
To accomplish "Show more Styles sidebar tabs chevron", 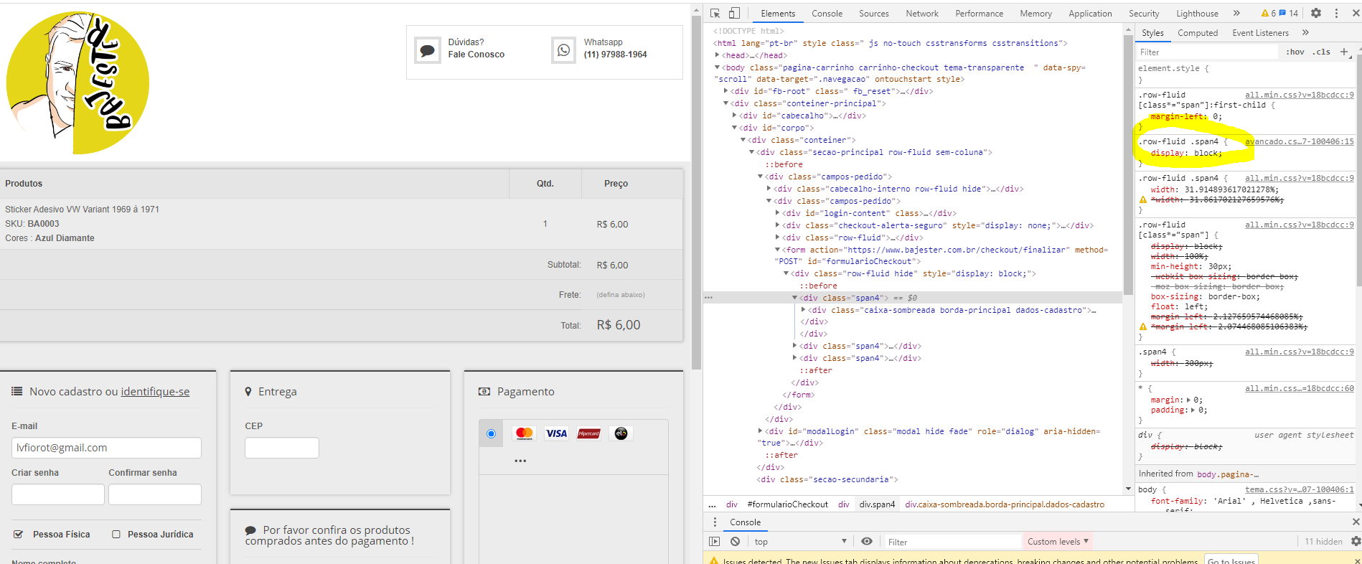I will pyautogui.click(x=1305, y=32).
